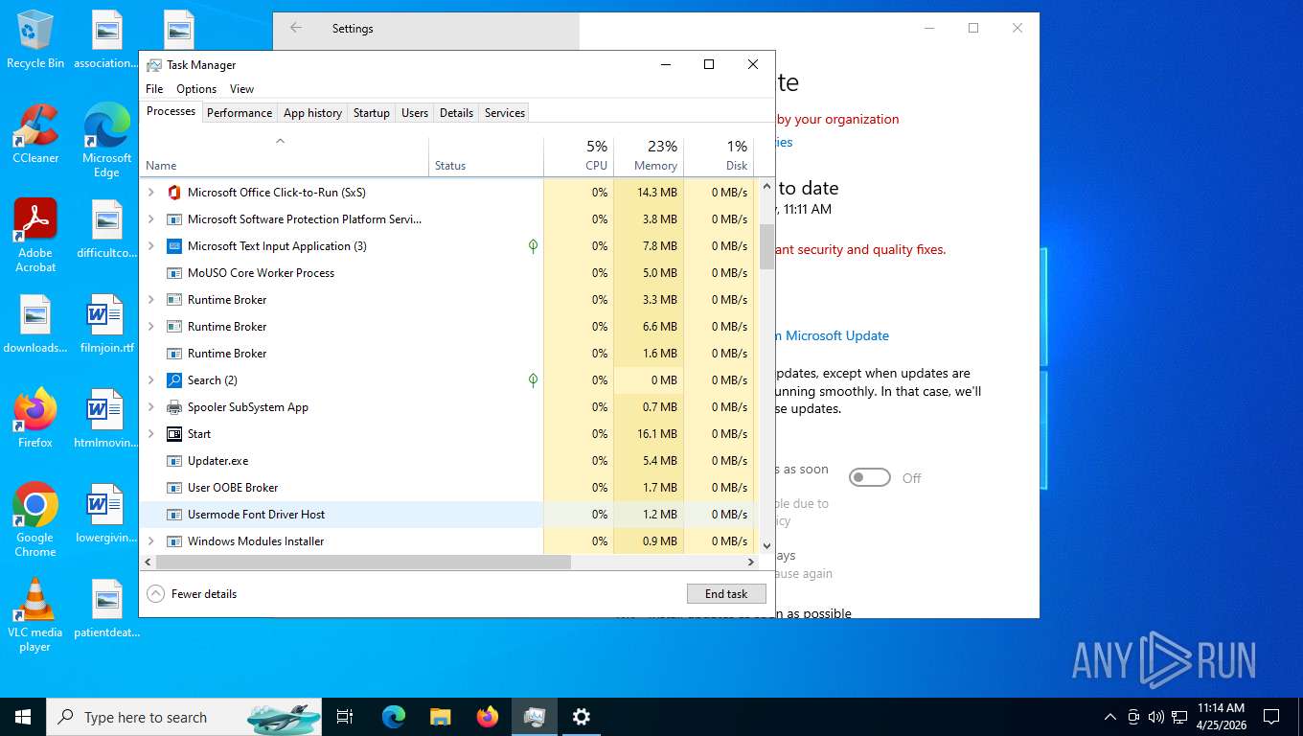
Task: Expand the Windows Modules Installer row
Action: pos(150,541)
